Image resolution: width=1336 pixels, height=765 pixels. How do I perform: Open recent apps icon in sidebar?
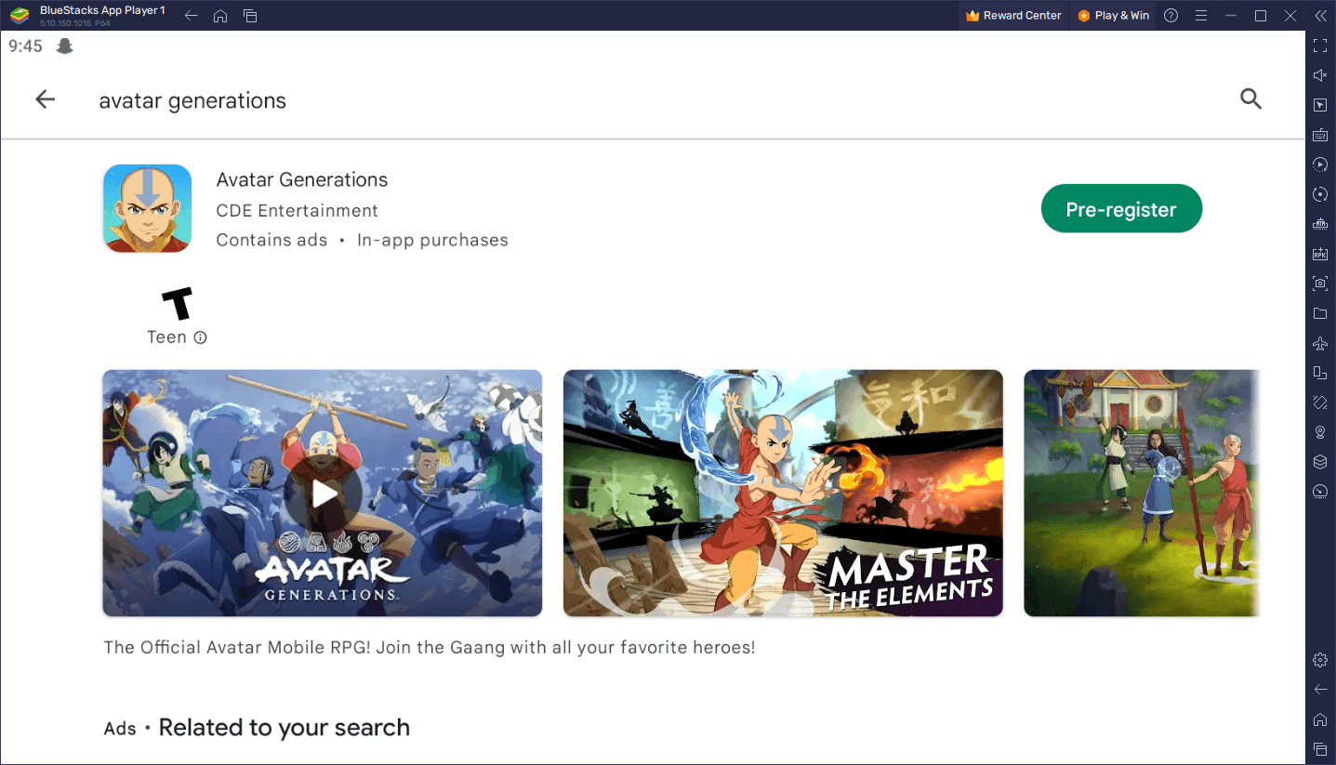tap(1320, 749)
